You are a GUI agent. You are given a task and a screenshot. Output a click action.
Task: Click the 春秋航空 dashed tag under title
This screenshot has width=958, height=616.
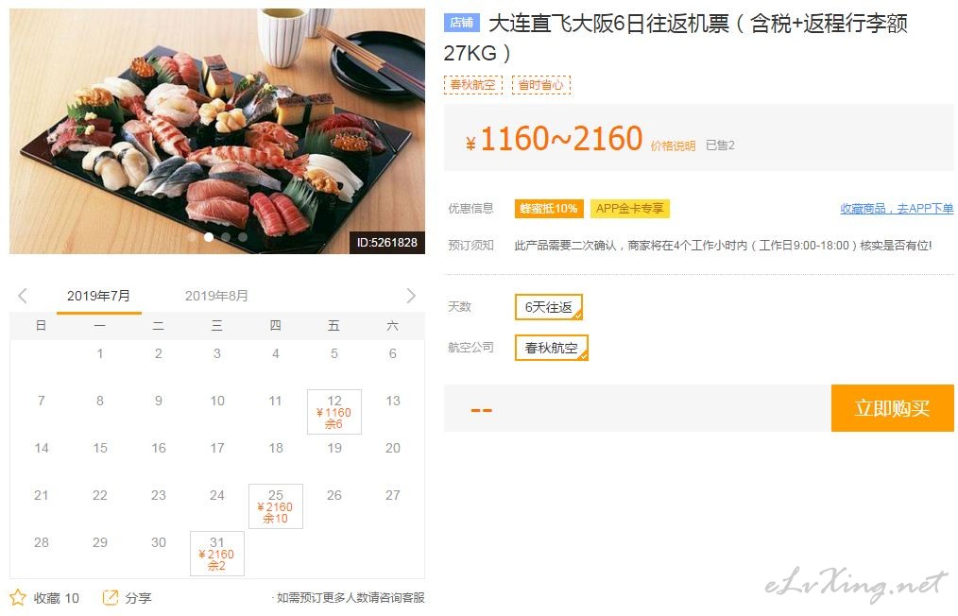tap(473, 84)
